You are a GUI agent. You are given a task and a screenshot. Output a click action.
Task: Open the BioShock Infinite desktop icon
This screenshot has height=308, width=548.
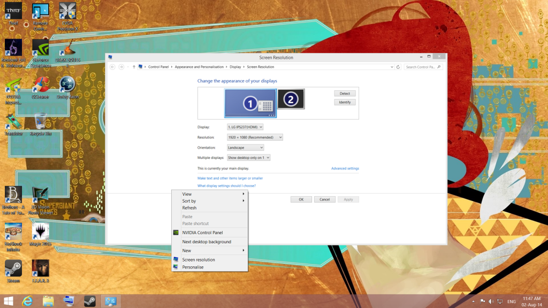[13, 237]
